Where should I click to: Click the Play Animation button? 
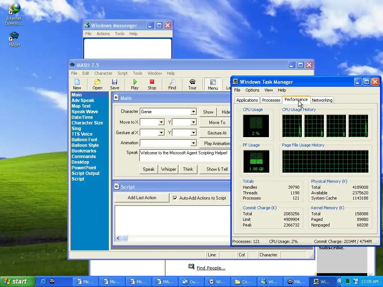(x=215, y=143)
